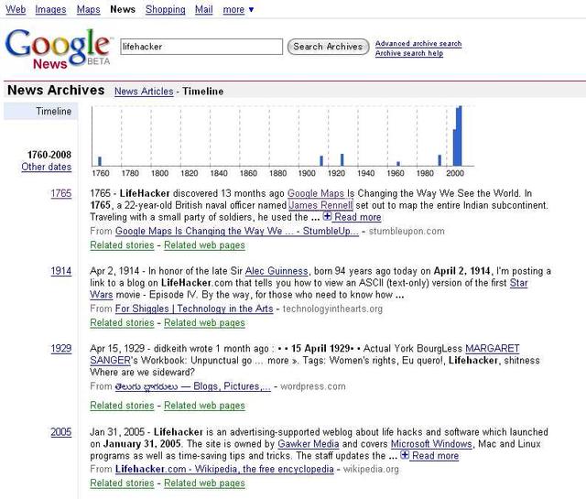Open Related web pages under the 2005 result
This screenshot has height=499, width=586.
(204, 483)
